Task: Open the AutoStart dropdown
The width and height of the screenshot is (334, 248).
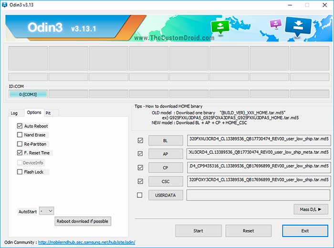Action: [47, 210]
